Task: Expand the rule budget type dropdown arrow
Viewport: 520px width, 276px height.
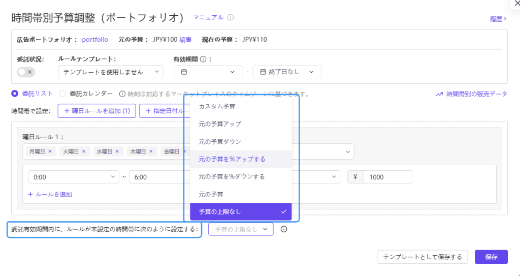Action: [334, 177]
